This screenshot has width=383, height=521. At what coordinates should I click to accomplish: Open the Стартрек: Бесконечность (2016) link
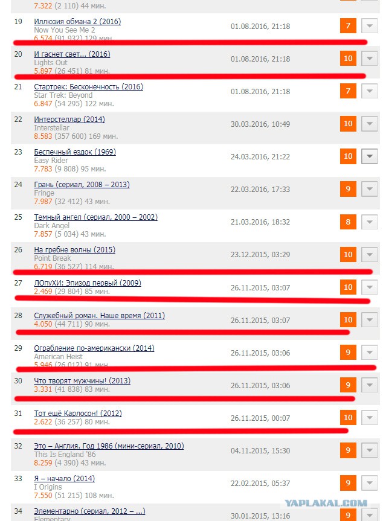click(88, 87)
